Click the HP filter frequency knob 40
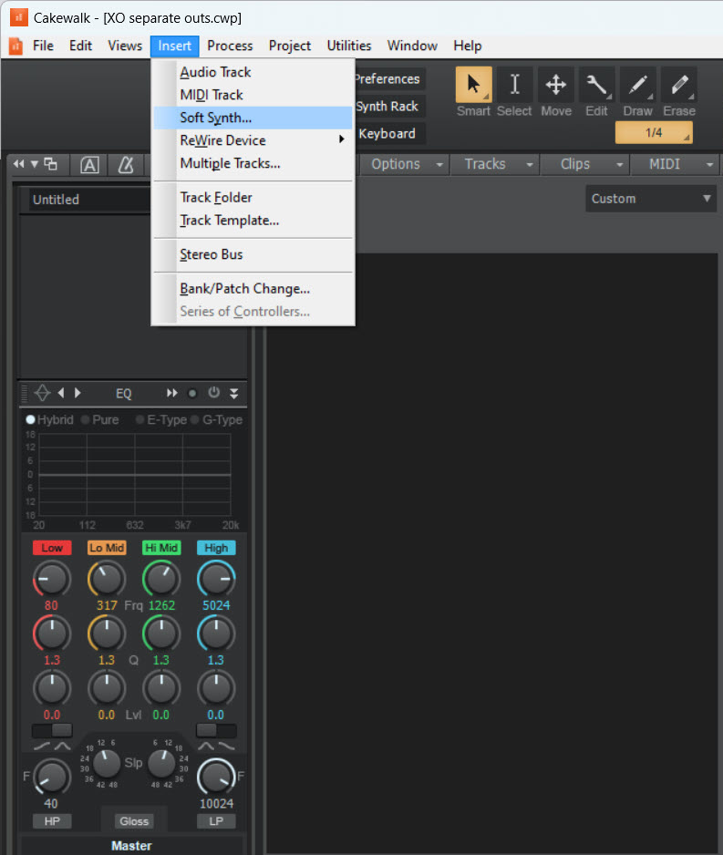 pos(52,777)
